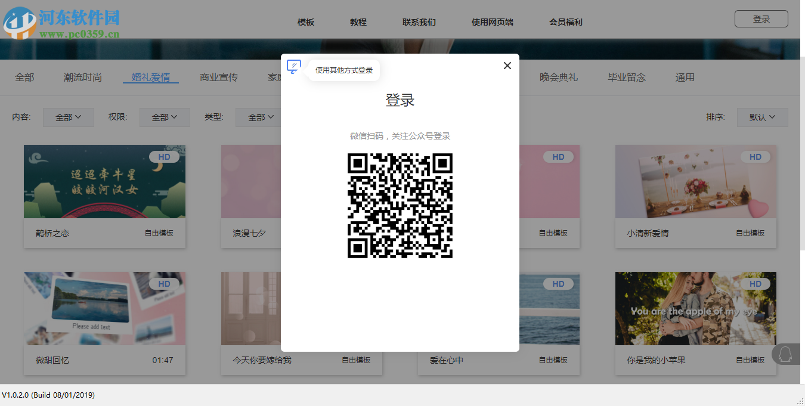Click the HD badge on 爱在心中 template
The height and width of the screenshot is (406, 805).
(x=558, y=284)
